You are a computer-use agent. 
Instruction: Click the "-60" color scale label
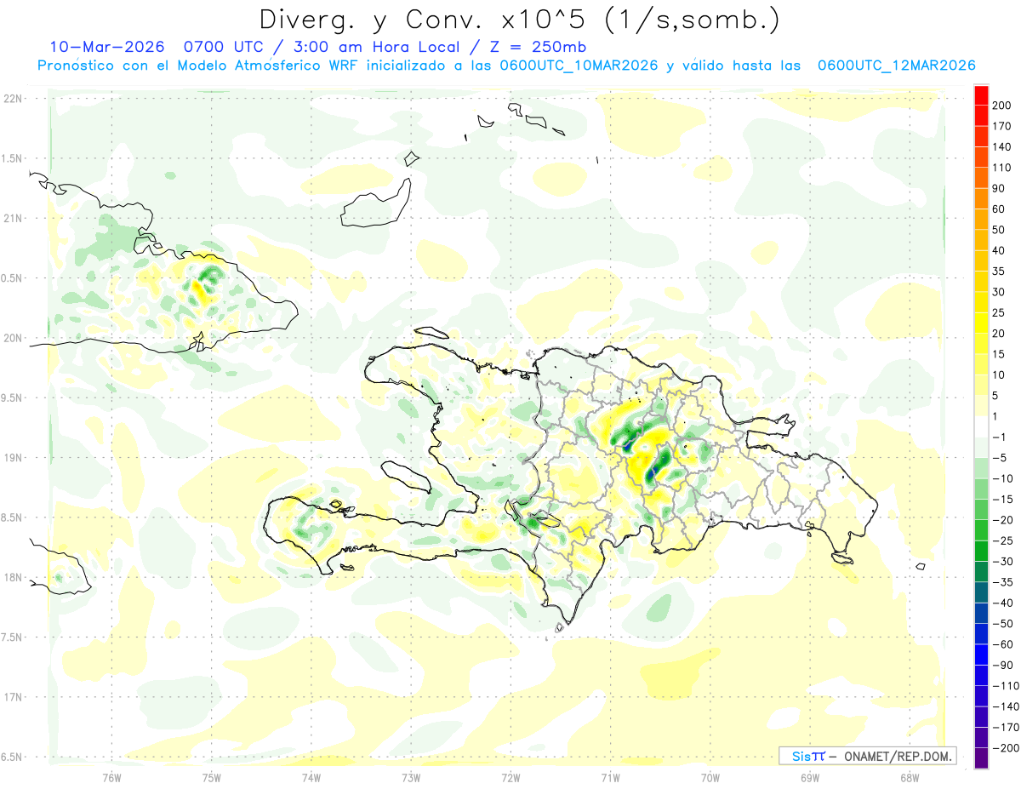1002,644
